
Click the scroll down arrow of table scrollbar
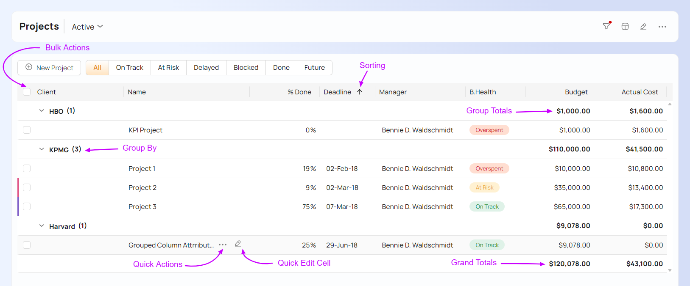[x=670, y=270]
